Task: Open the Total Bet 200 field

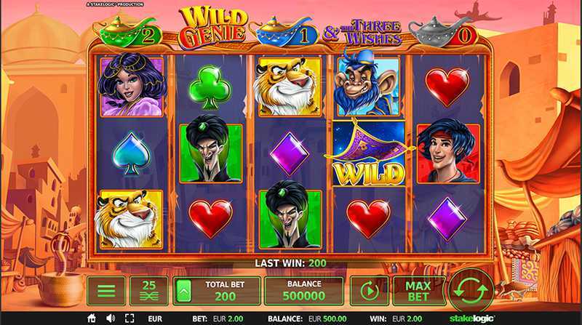Action: [x=217, y=291]
